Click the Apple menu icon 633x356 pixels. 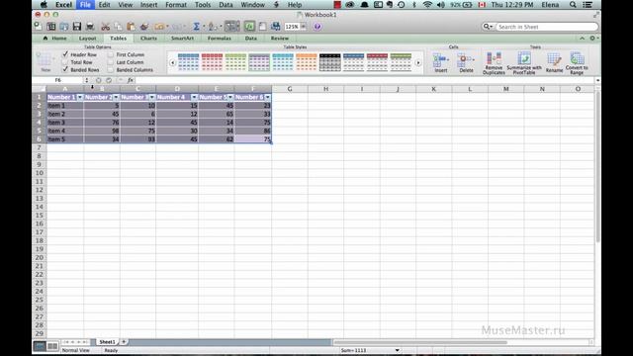click(44, 5)
